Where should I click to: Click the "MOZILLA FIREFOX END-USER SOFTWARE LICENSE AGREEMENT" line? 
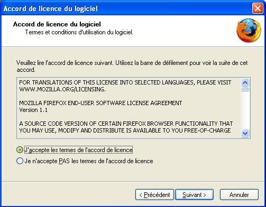[x=100, y=103]
